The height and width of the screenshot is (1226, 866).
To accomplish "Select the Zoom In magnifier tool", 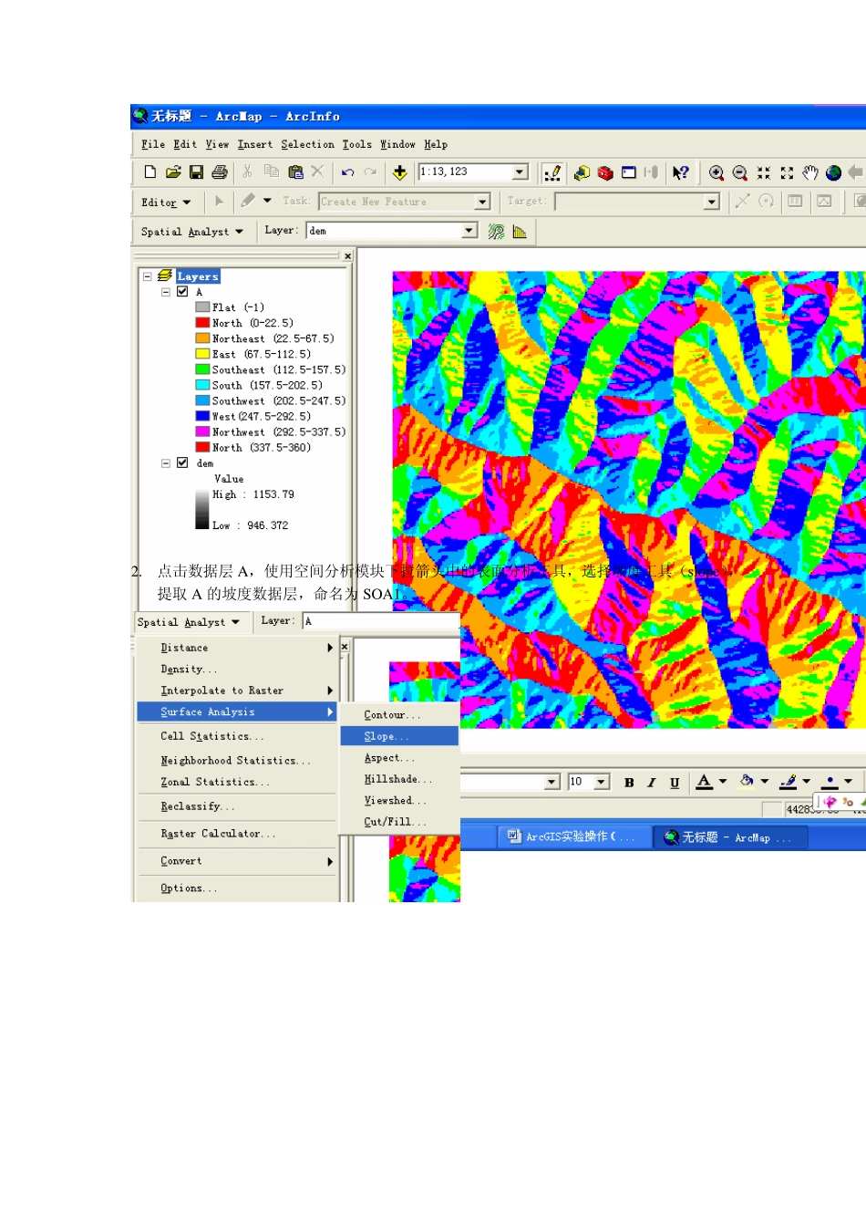I will coord(717,172).
